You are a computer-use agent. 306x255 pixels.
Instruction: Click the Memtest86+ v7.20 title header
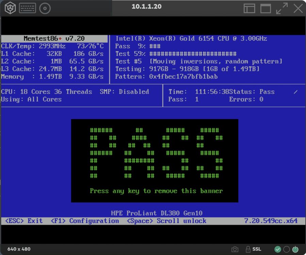click(x=54, y=38)
